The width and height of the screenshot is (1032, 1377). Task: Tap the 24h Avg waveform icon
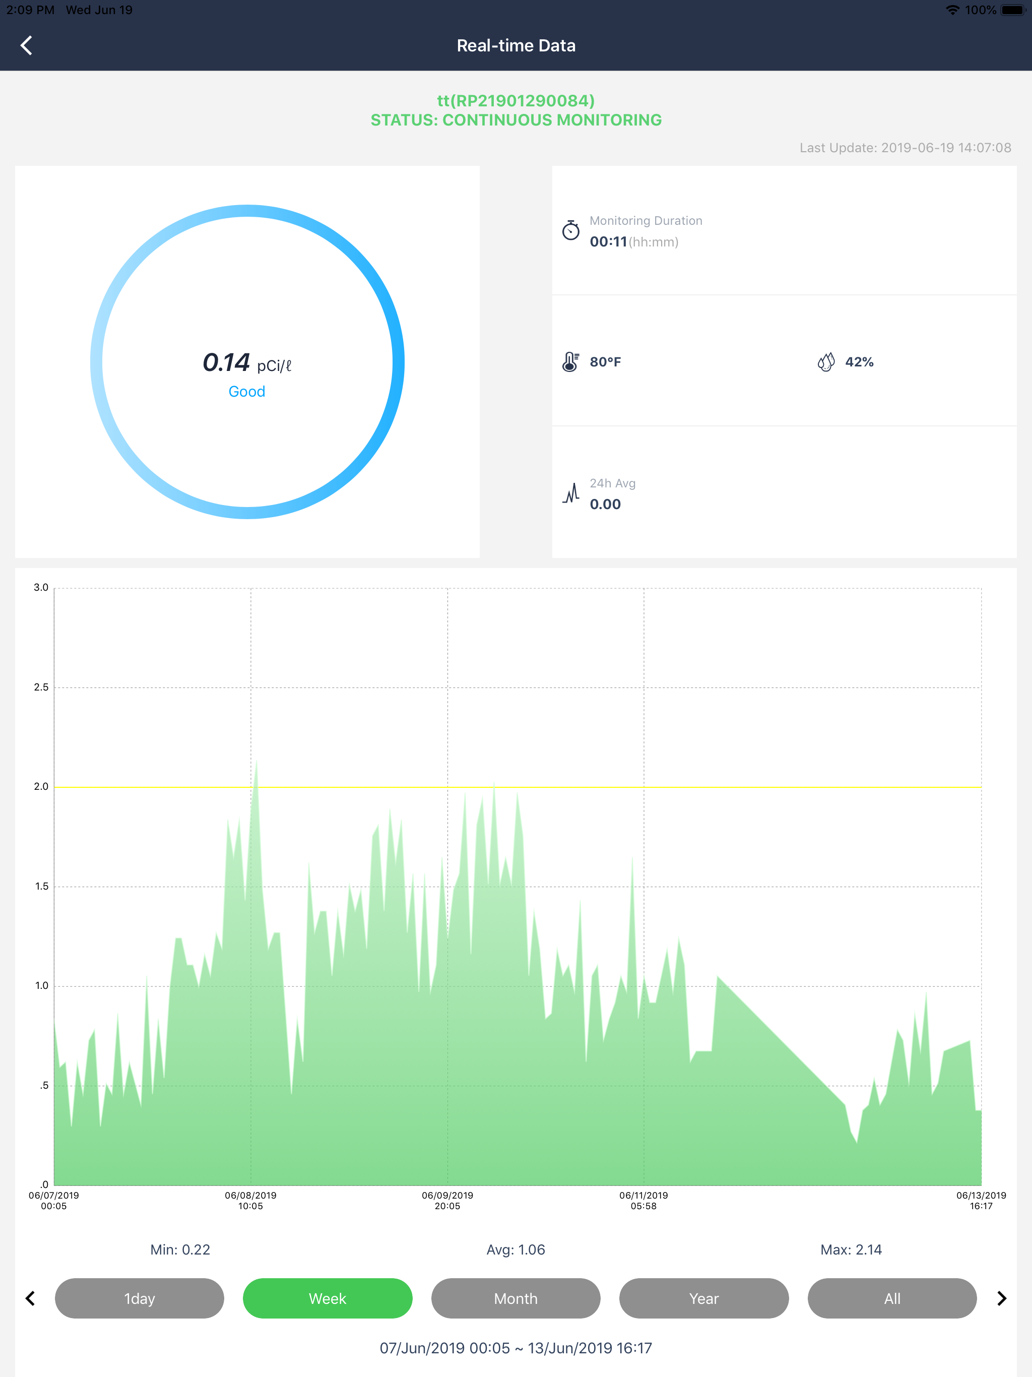click(x=571, y=493)
